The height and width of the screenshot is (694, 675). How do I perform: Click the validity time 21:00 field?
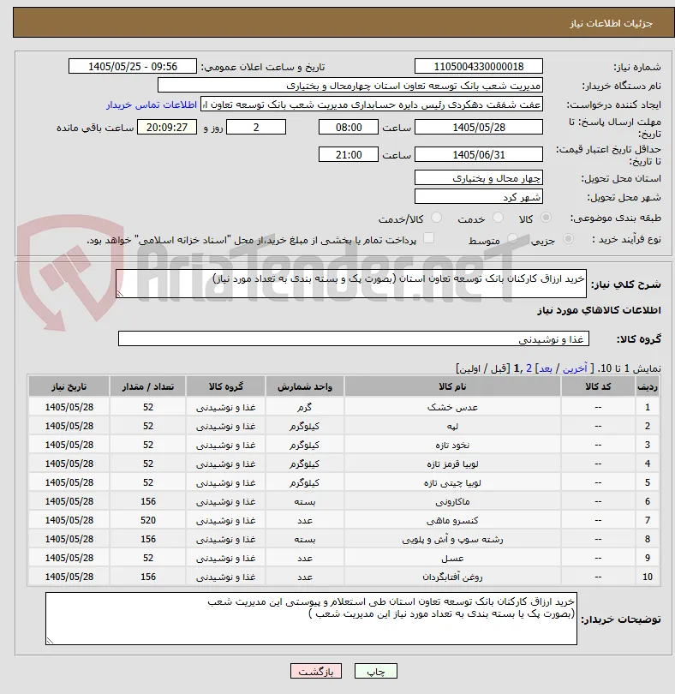(x=349, y=155)
